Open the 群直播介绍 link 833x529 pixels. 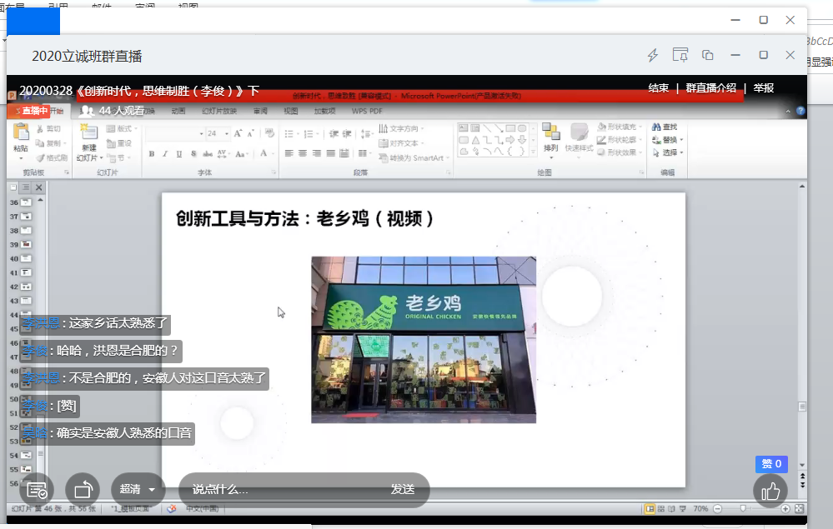712,88
